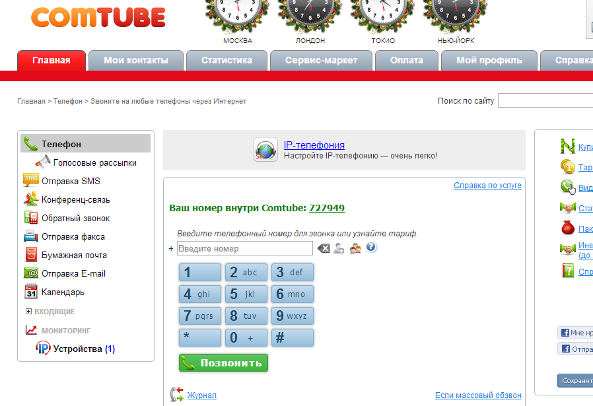Open Устройства (1) in the sidebar
The height and width of the screenshot is (406, 593).
[x=84, y=349]
